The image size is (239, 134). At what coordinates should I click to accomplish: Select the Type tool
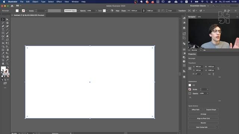pos(3,29)
